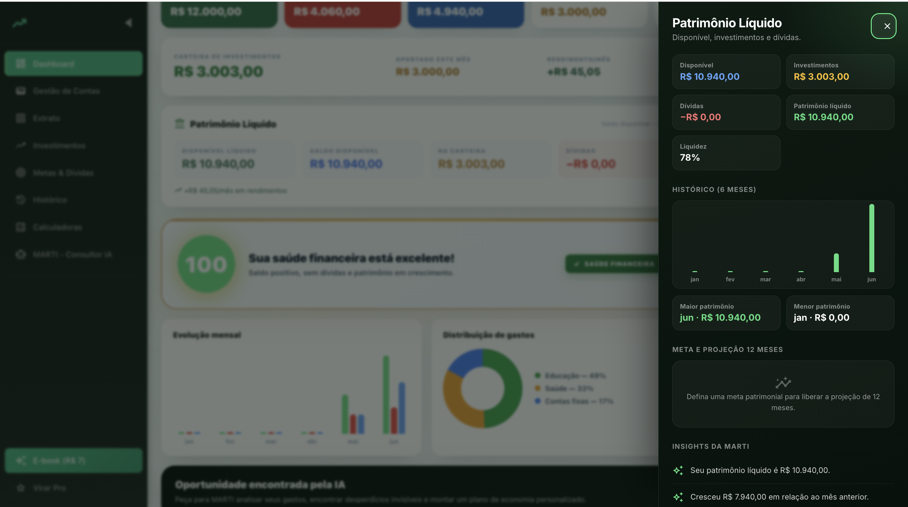Click the Contas fixas legend entry
908x507 pixels.
(574, 401)
